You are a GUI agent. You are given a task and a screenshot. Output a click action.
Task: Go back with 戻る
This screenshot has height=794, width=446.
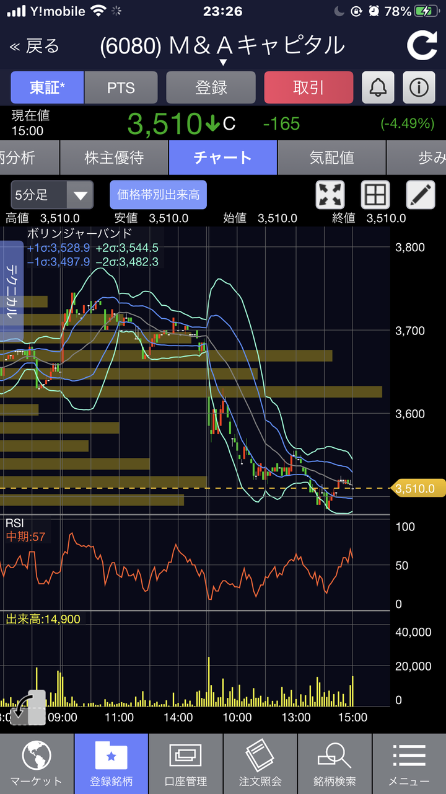click(x=35, y=46)
